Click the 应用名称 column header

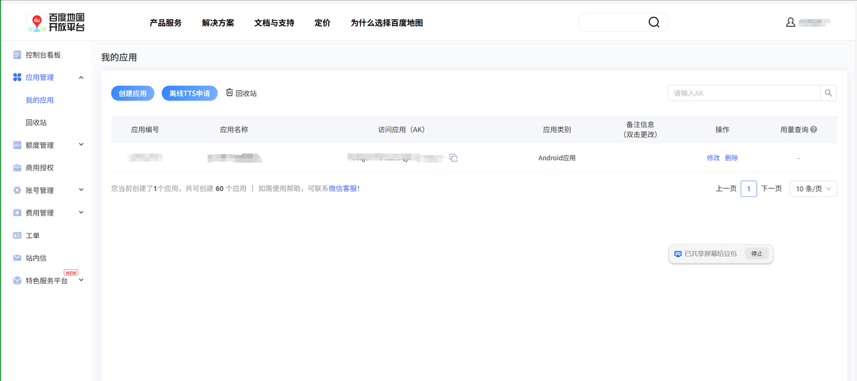click(x=234, y=129)
